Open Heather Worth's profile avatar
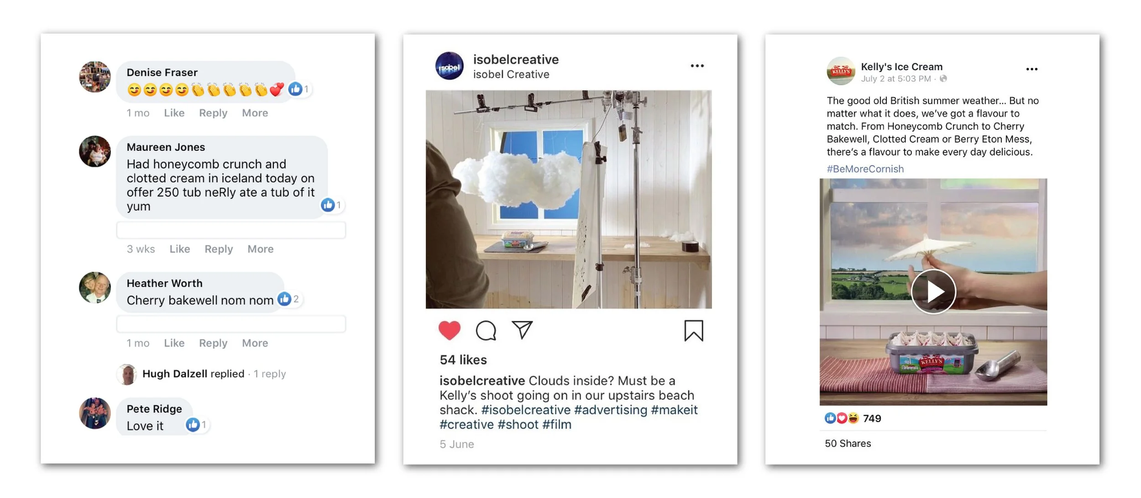The height and width of the screenshot is (498, 1141). coord(95,288)
